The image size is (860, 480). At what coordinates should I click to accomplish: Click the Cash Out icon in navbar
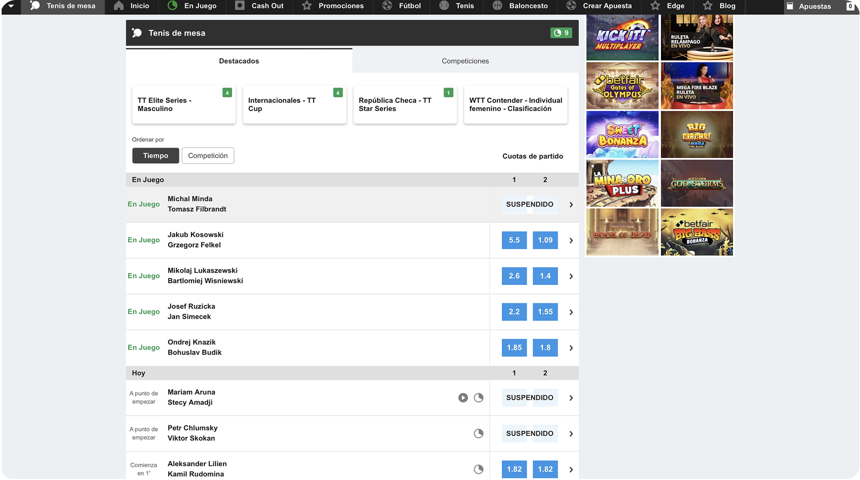(240, 5)
